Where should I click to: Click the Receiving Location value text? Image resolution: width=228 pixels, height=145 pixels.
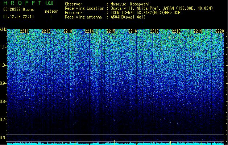[x=162, y=8]
